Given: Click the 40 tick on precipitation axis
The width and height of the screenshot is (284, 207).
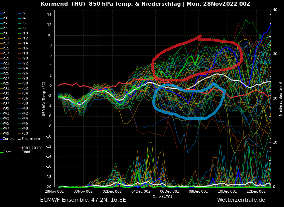Looking at the screenshot, I should tap(275, 10).
